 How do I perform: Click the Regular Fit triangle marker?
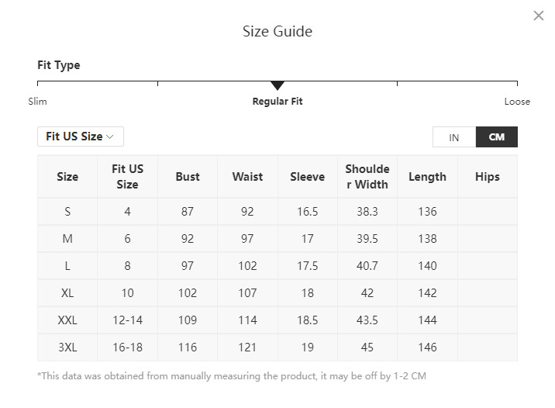[x=277, y=85]
